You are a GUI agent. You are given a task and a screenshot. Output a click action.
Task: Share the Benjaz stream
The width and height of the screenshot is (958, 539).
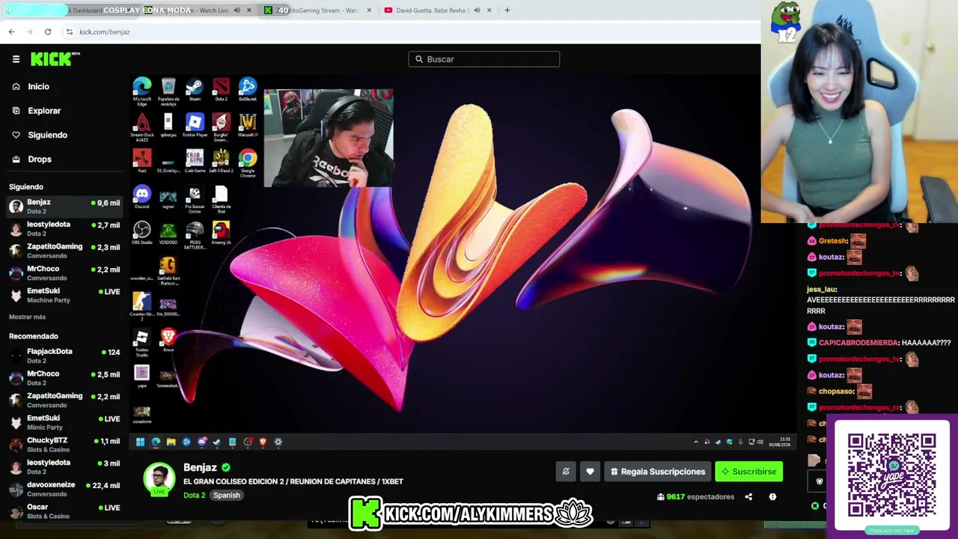(x=748, y=496)
